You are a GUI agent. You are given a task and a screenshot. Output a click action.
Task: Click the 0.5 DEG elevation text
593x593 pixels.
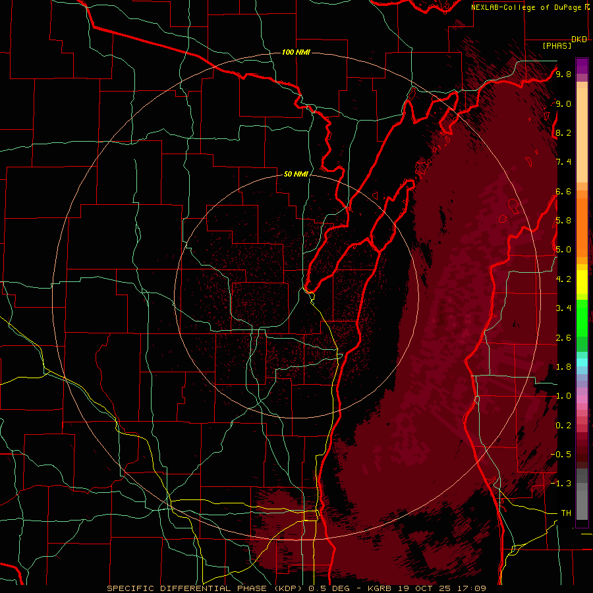329,588
